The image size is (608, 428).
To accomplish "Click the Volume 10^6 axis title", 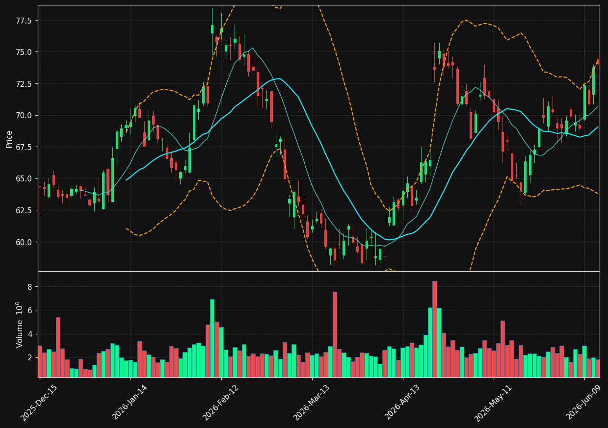I will tap(20, 325).
